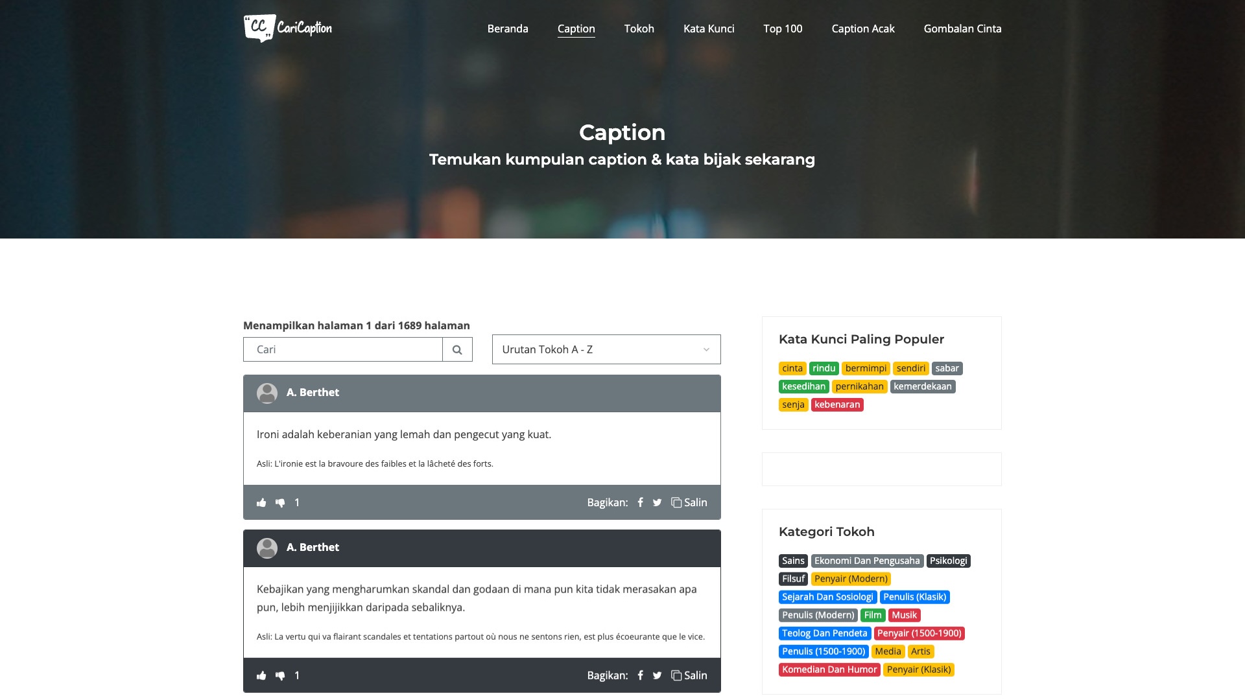Expand the sorting options chevron
This screenshot has width=1245, height=700.
coord(705,350)
